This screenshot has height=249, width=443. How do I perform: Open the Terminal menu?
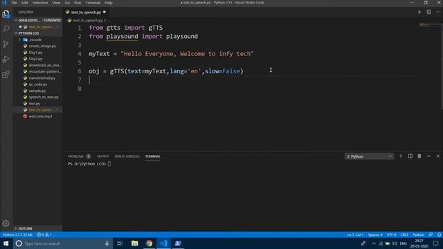(93, 3)
